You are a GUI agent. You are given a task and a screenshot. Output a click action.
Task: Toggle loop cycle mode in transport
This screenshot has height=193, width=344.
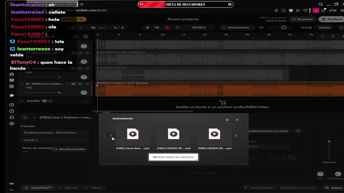[x=177, y=27]
